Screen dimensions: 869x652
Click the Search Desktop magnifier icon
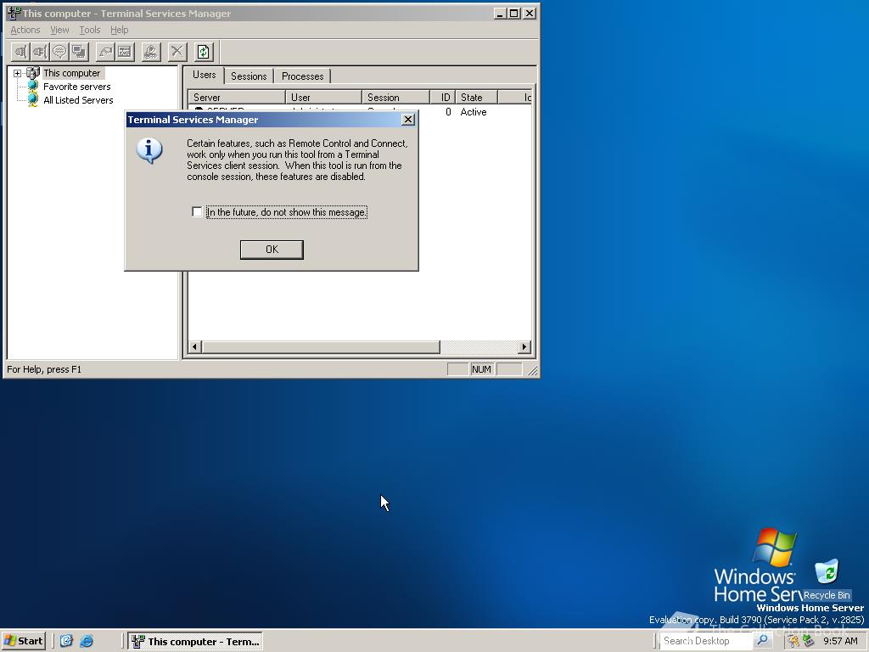[x=763, y=640]
